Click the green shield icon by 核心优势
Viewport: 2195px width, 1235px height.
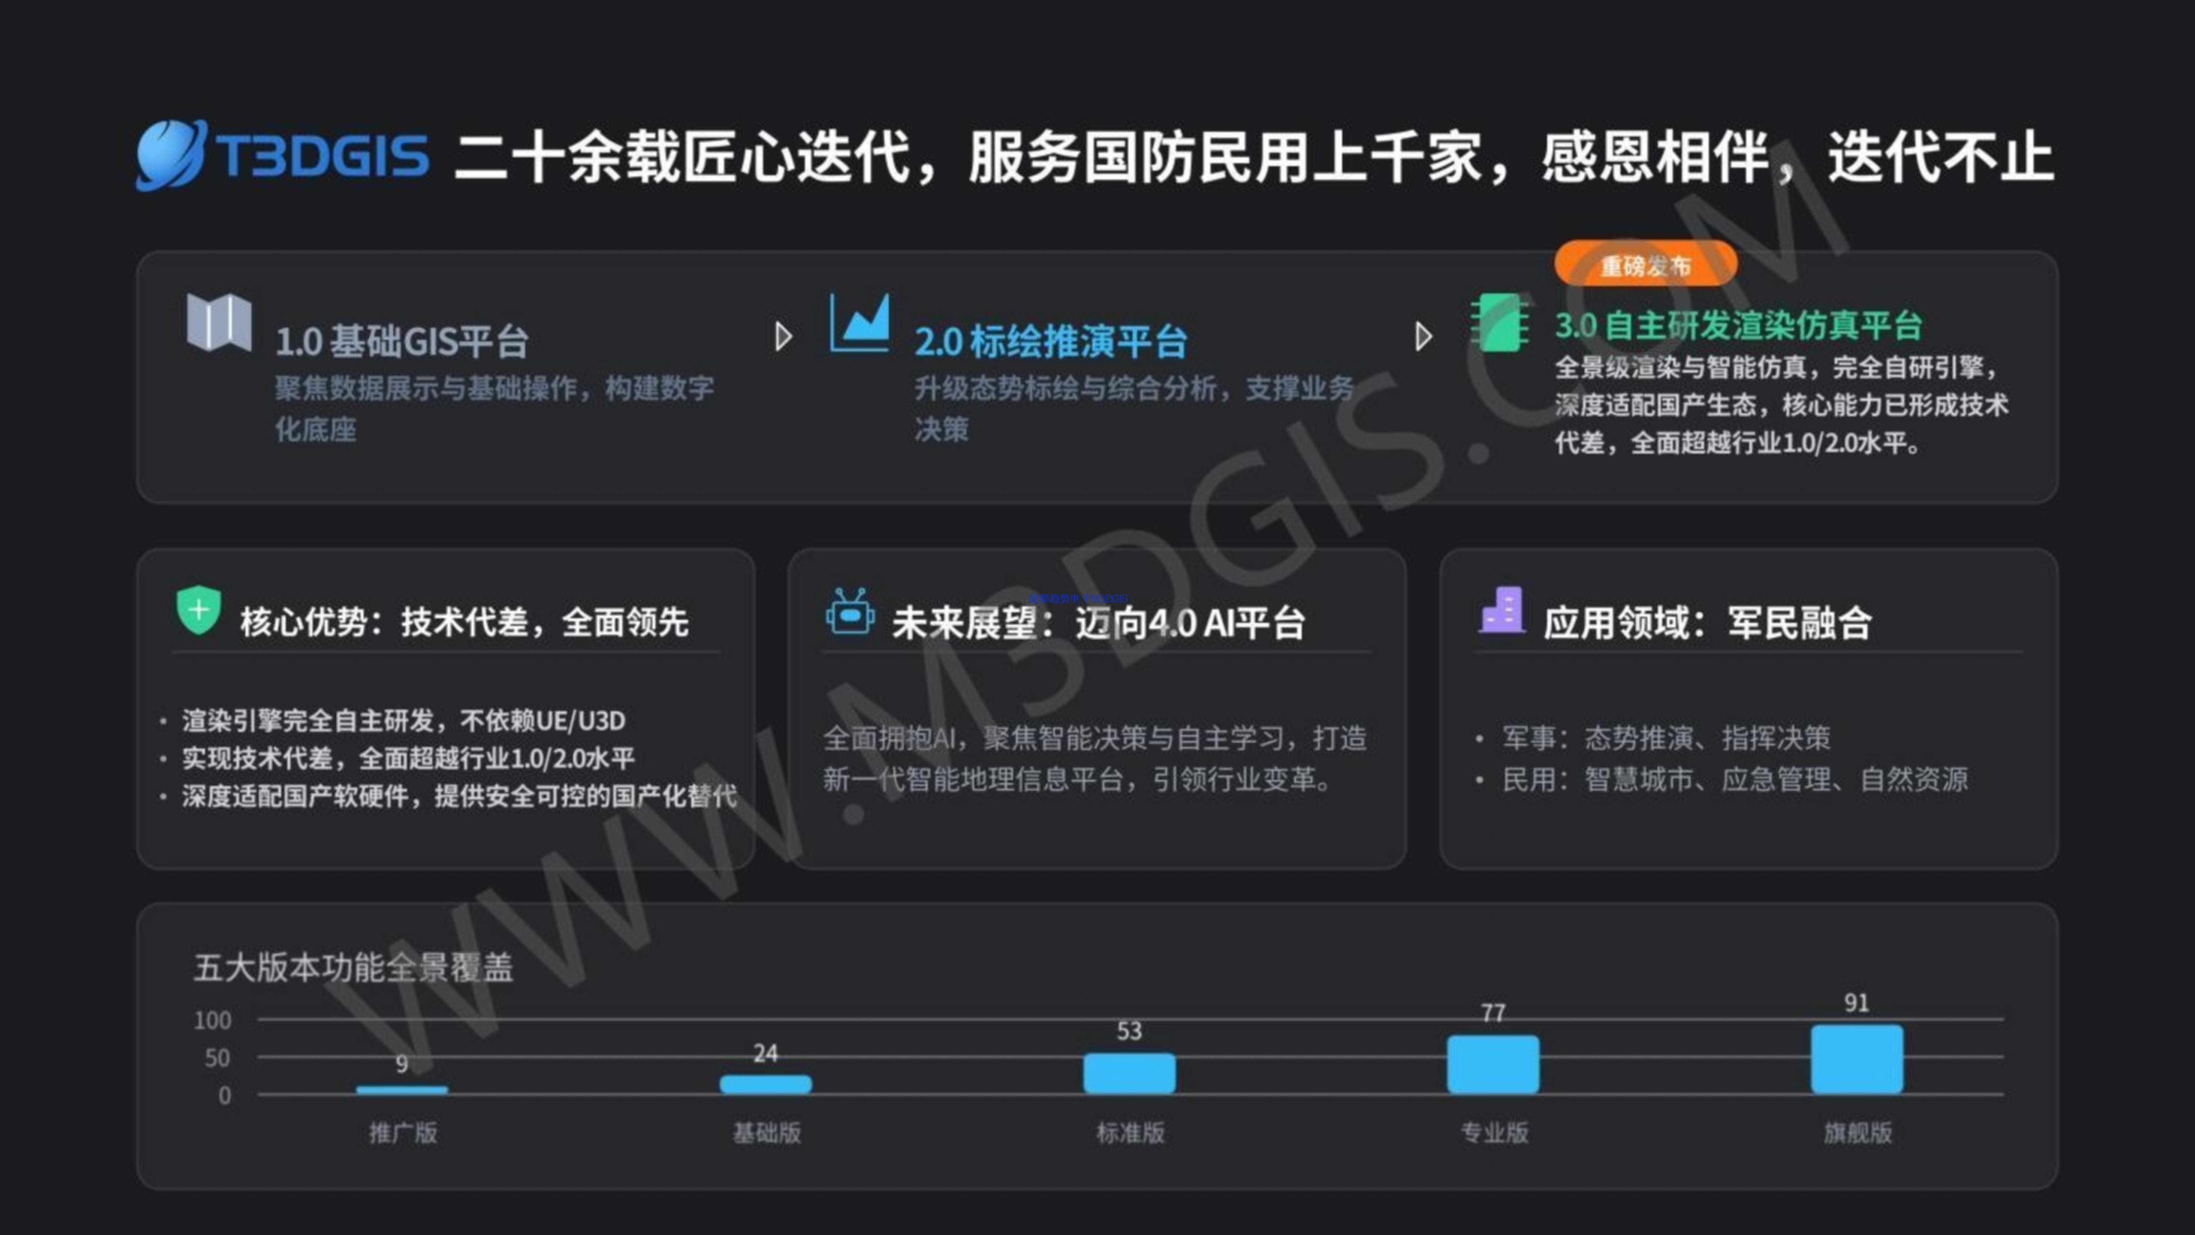click(x=199, y=609)
